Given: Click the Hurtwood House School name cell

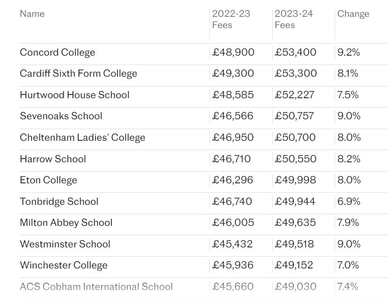Looking at the screenshot, I should (x=75, y=95).
